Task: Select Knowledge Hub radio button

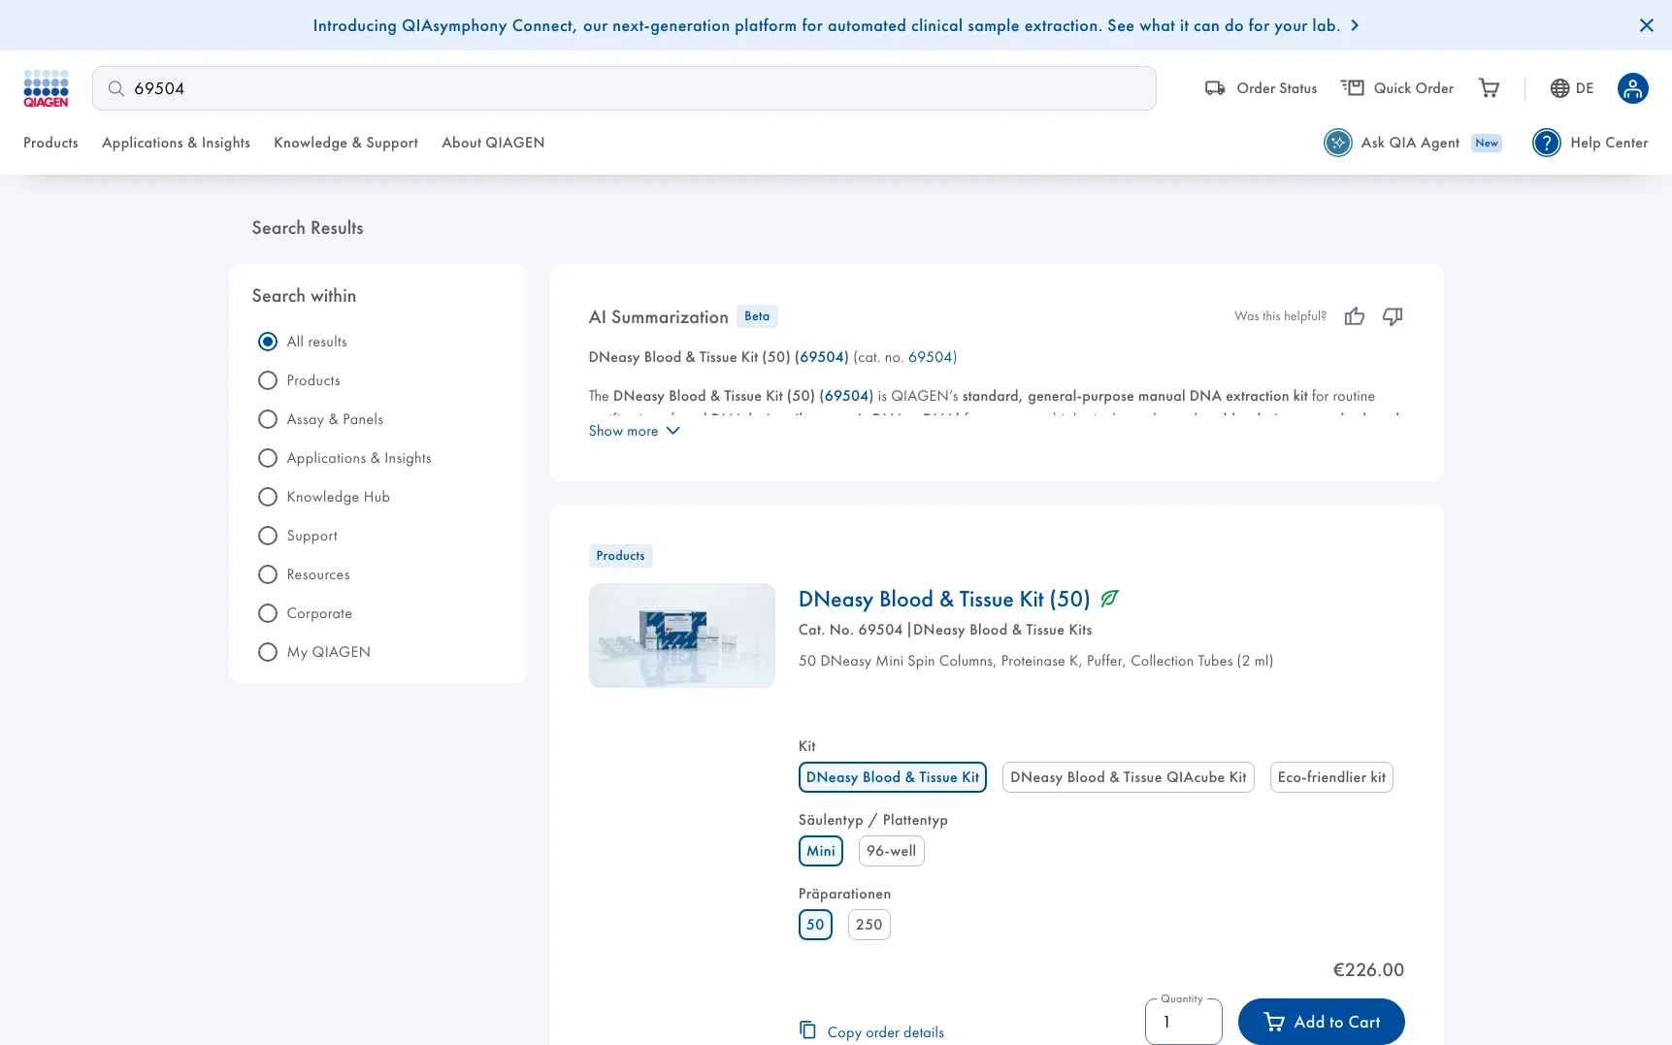Action: (268, 497)
